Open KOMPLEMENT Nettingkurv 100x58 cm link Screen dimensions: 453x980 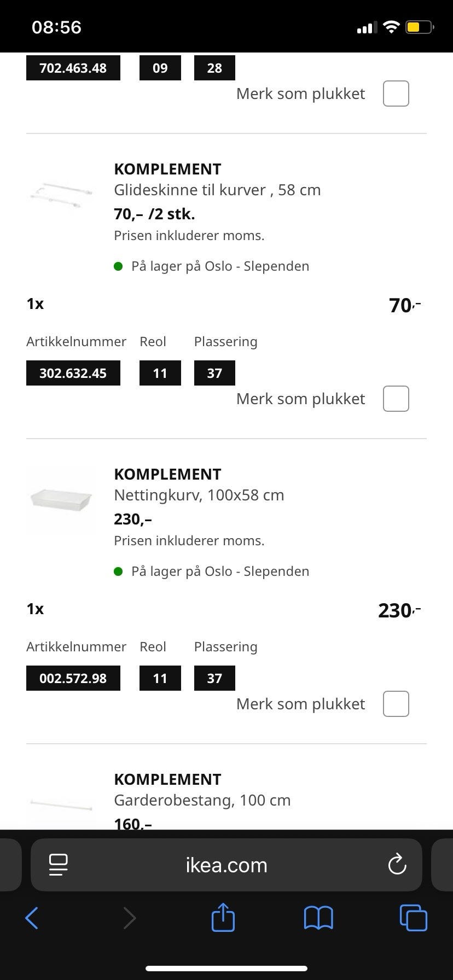pos(199,485)
